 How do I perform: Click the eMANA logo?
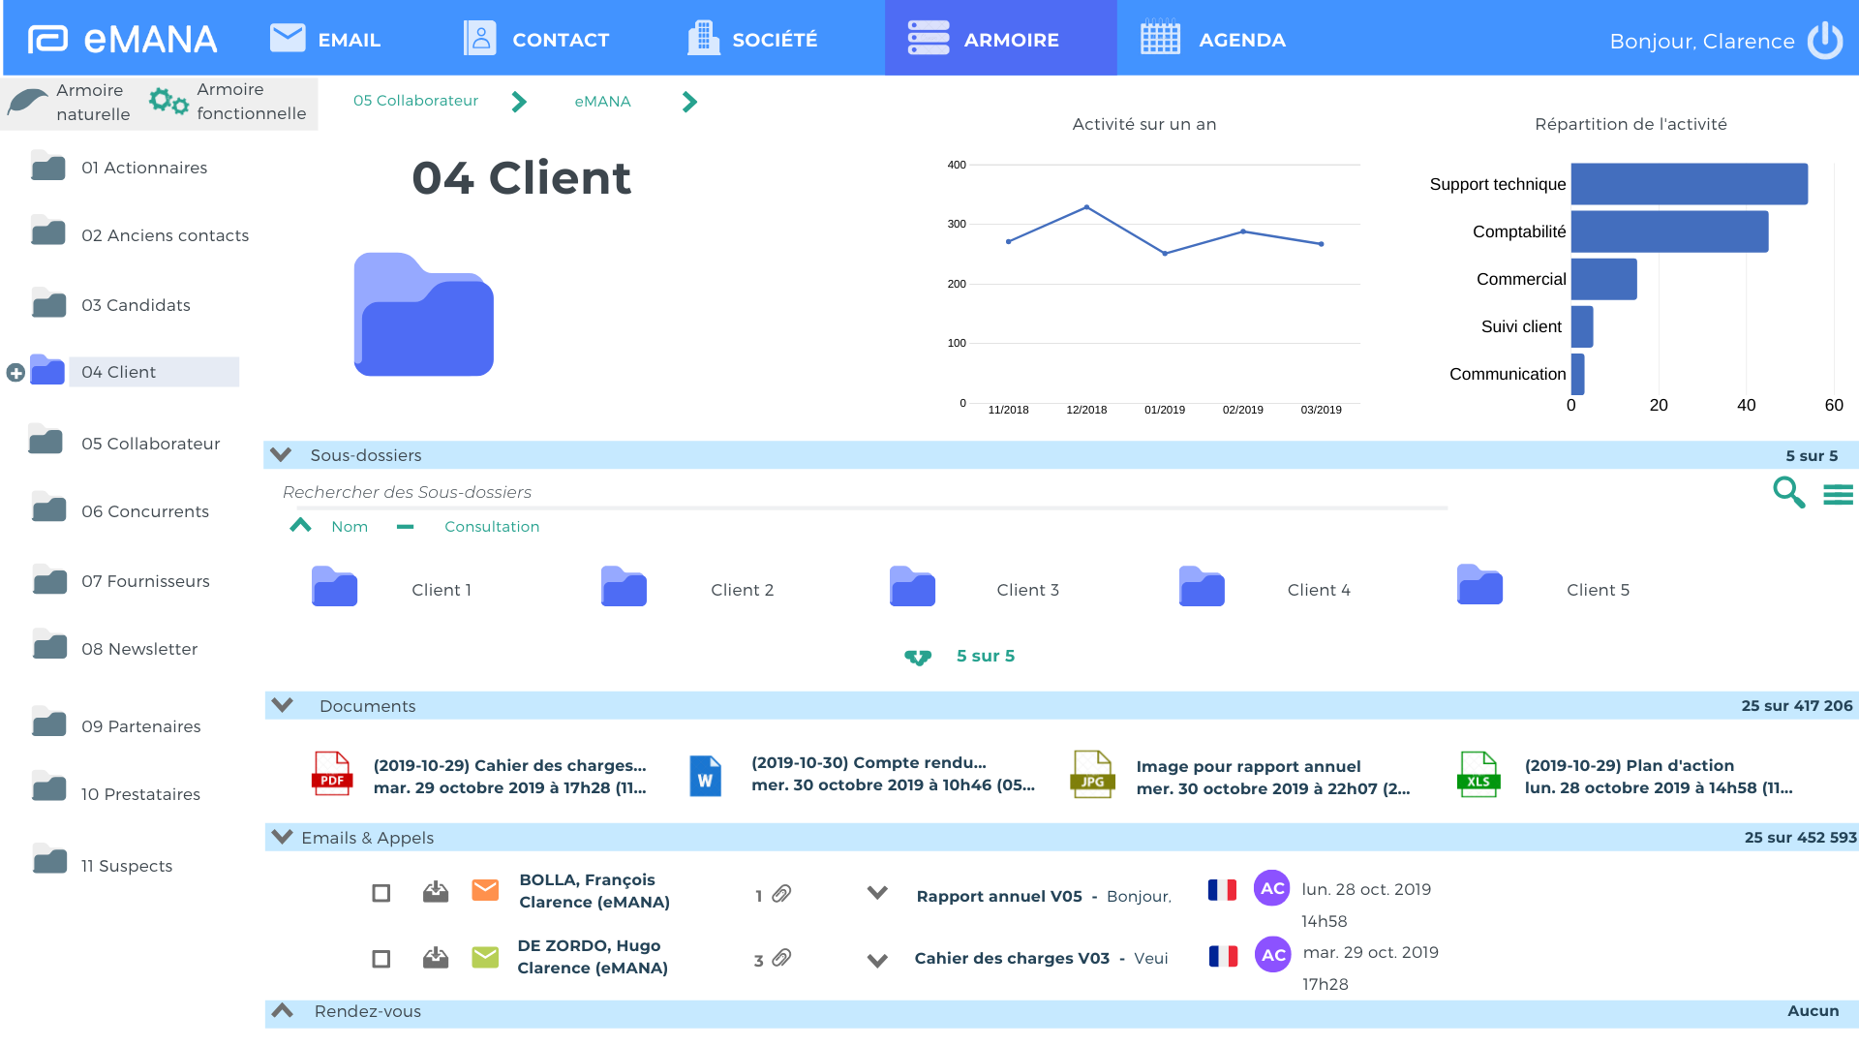tap(123, 39)
